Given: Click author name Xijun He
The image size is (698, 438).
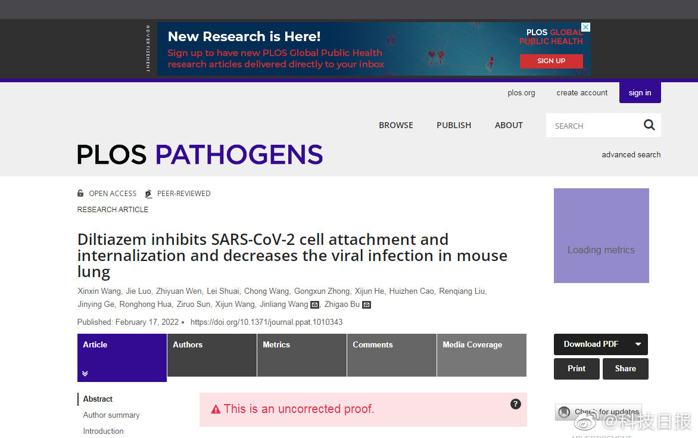Looking at the screenshot, I should click(369, 291).
